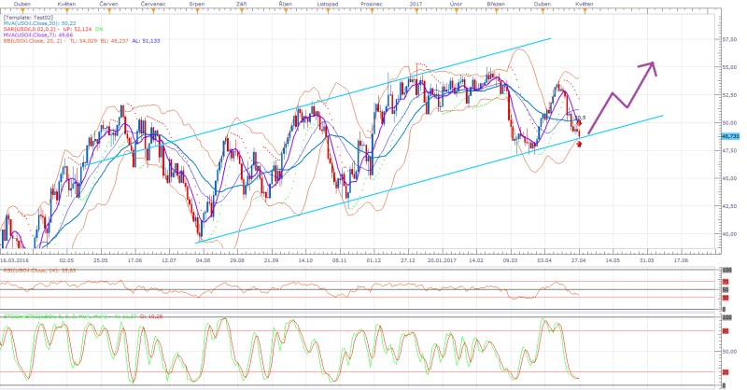The image size is (747, 390).
Task: Click the 27.04 date on time axis
Action: click(x=579, y=262)
